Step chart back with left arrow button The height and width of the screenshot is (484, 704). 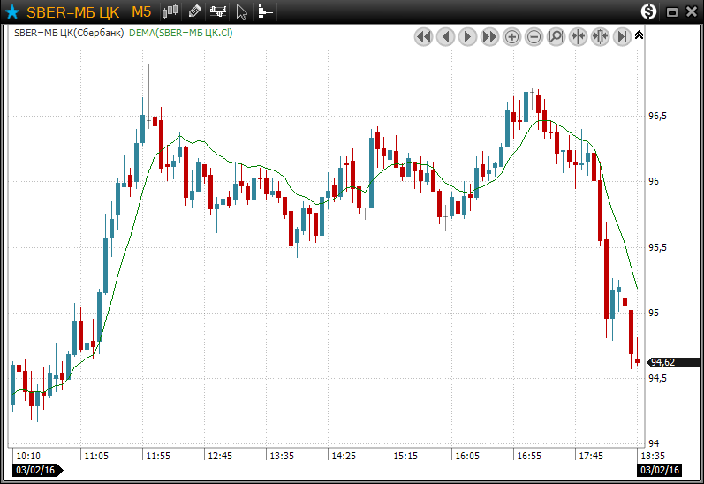[445, 36]
